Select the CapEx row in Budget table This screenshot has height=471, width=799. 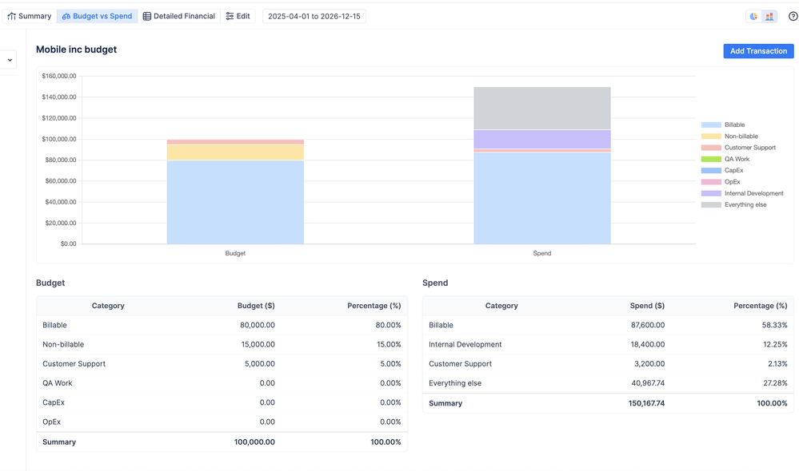[222, 402]
